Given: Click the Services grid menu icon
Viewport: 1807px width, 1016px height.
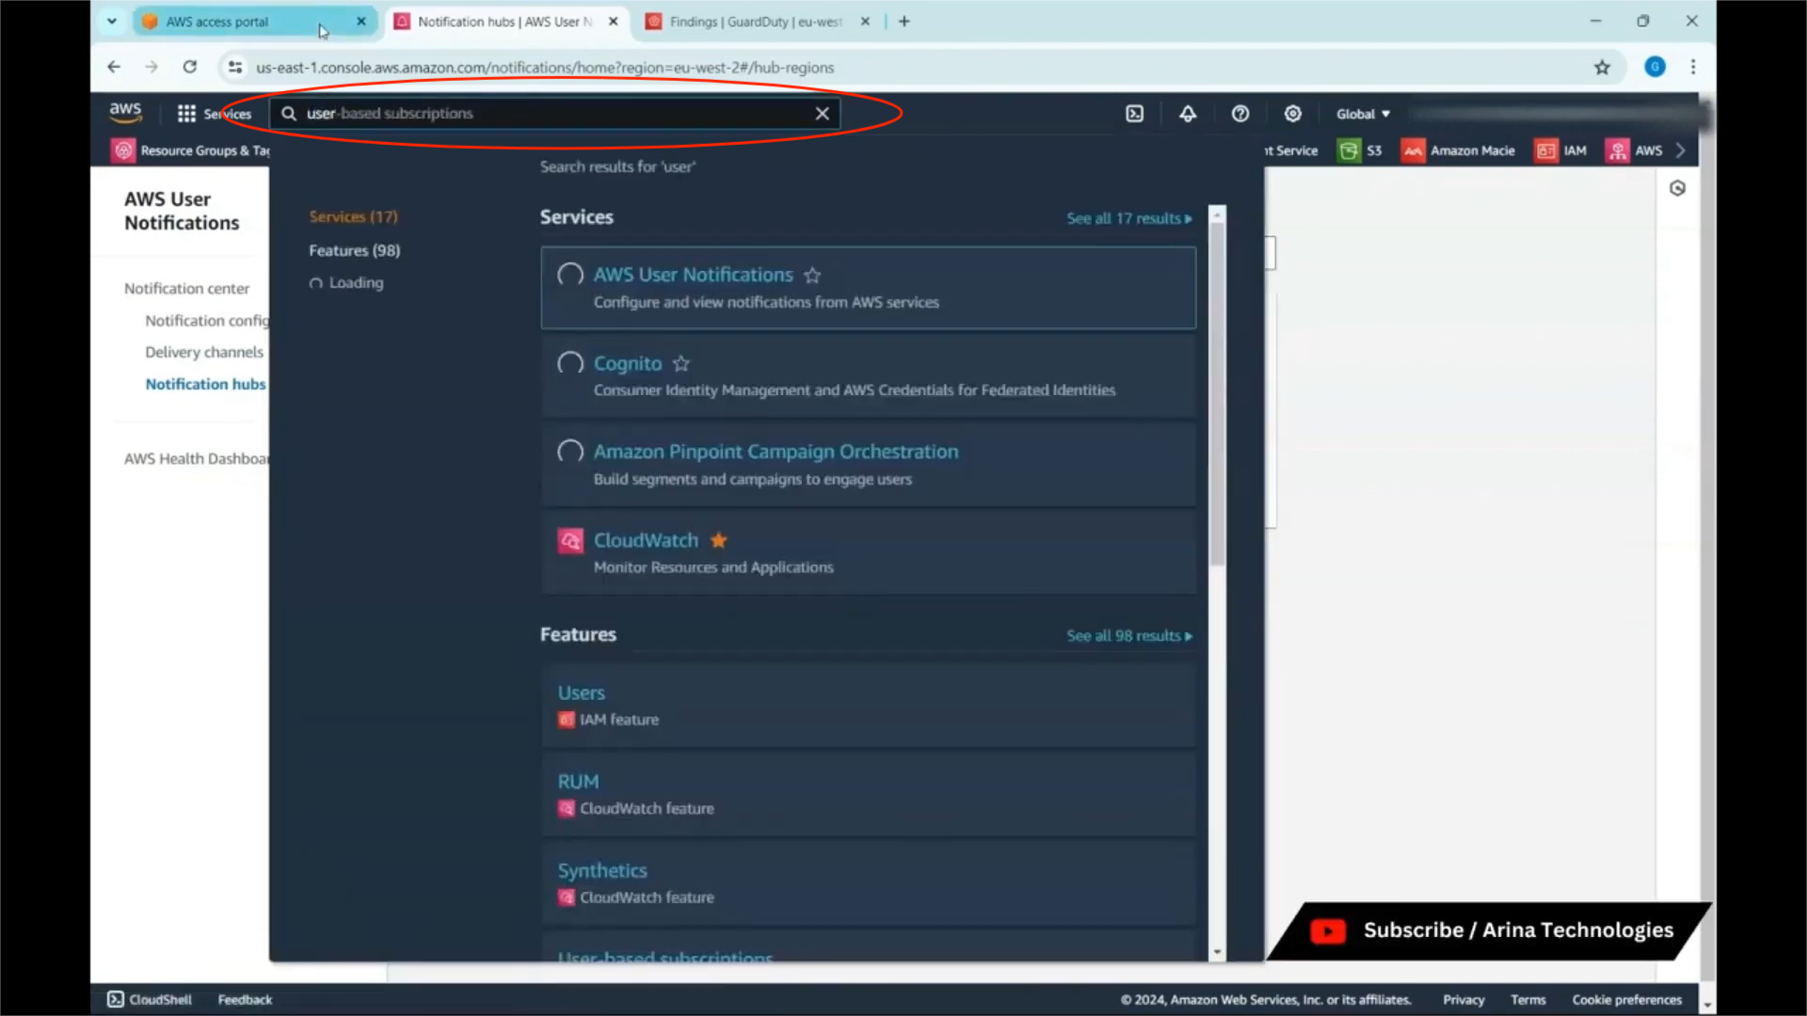Looking at the screenshot, I should (x=186, y=114).
